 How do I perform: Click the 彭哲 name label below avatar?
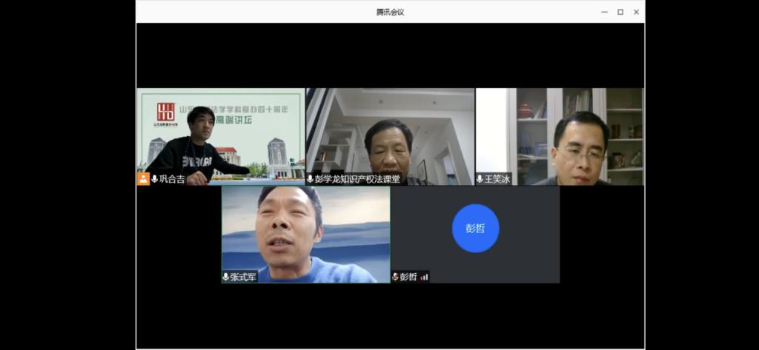point(408,277)
